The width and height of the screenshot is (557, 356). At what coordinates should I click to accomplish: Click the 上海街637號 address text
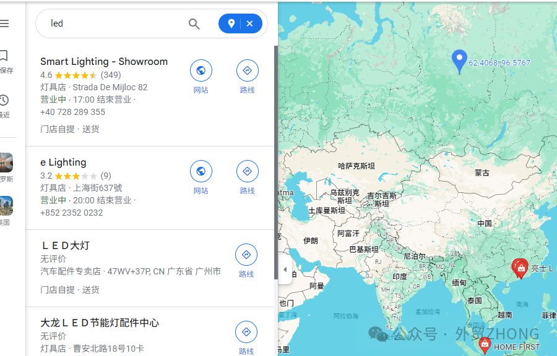(97, 188)
